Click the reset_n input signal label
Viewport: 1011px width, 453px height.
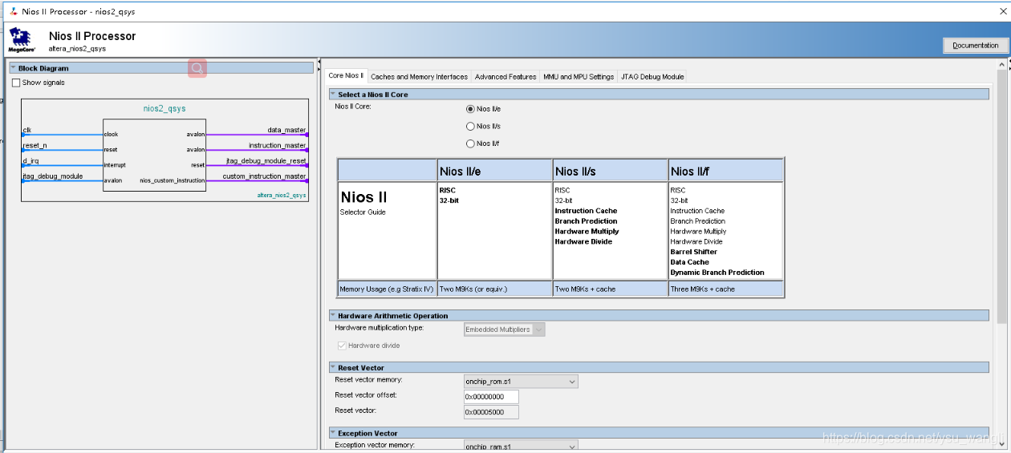click(x=35, y=145)
